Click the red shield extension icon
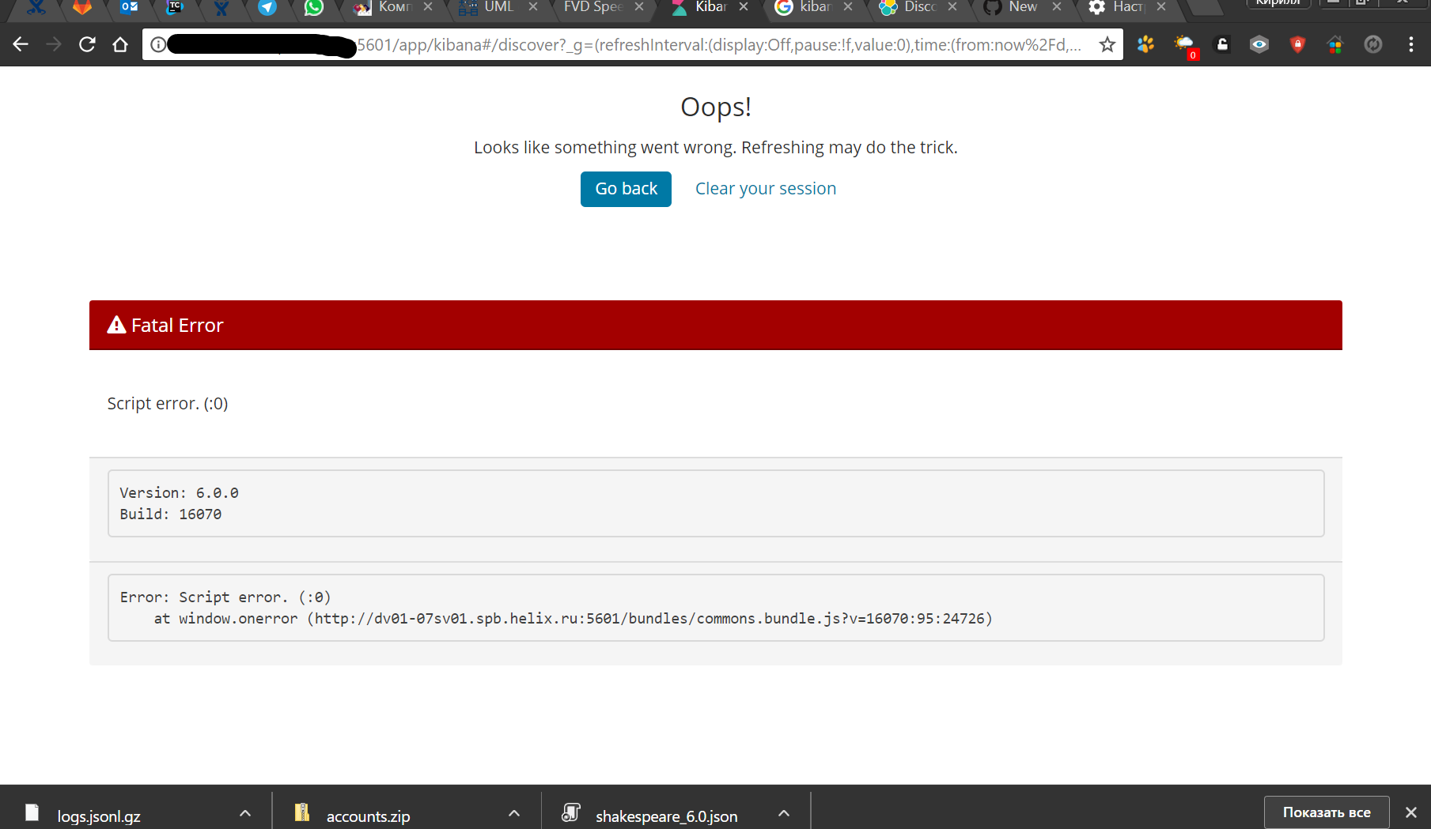The width and height of the screenshot is (1431, 829). (1297, 45)
